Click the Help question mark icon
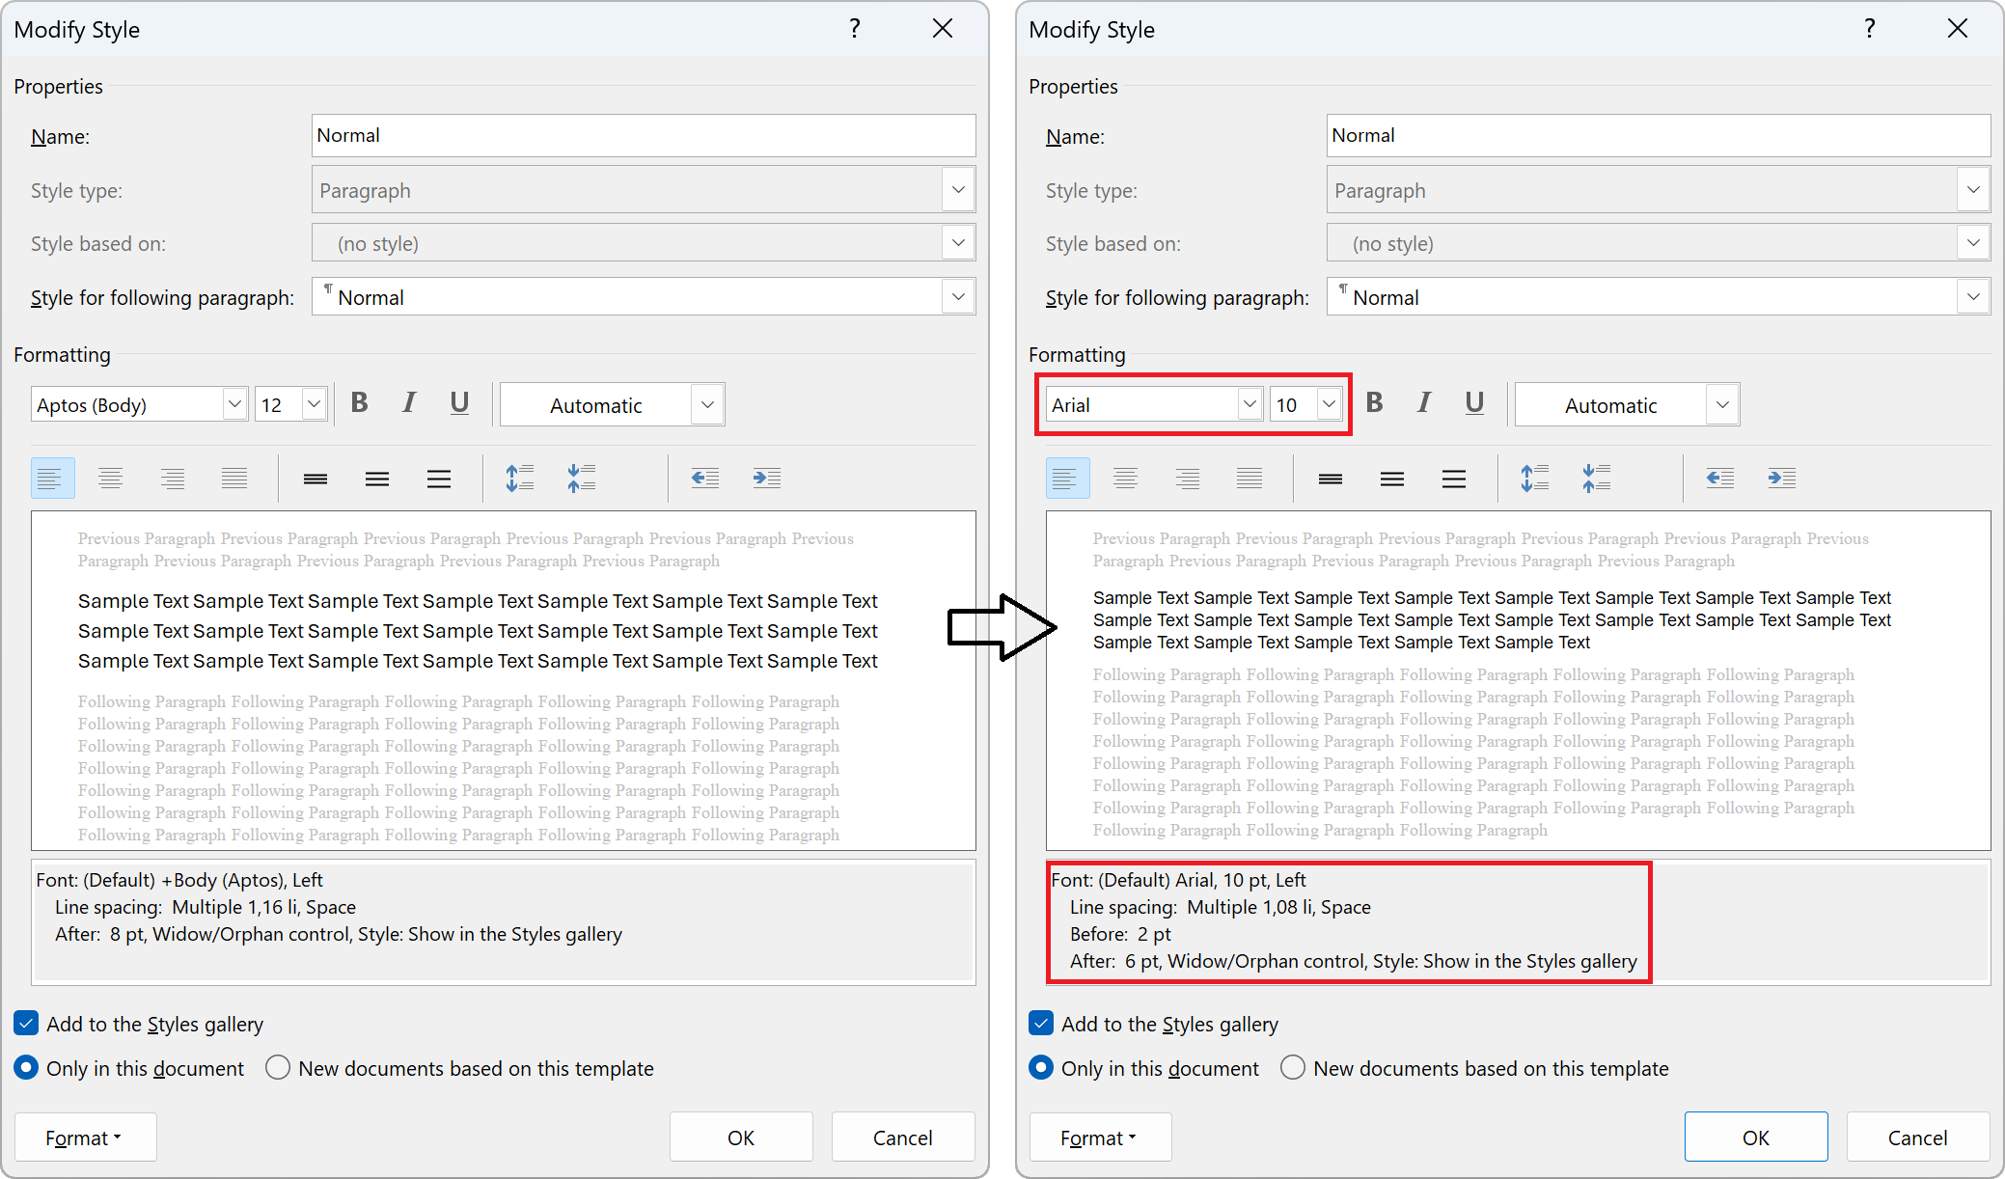This screenshot has height=1179, width=2005. pos(855,29)
